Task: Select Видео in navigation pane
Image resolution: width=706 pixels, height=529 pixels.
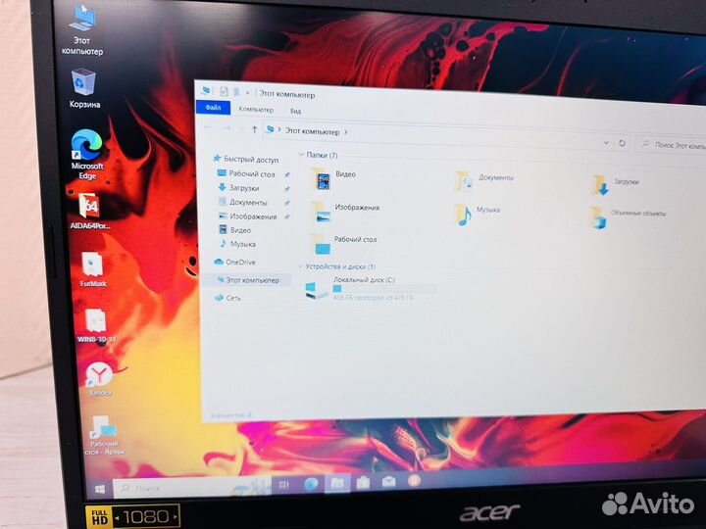Action: tap(234, 230)
